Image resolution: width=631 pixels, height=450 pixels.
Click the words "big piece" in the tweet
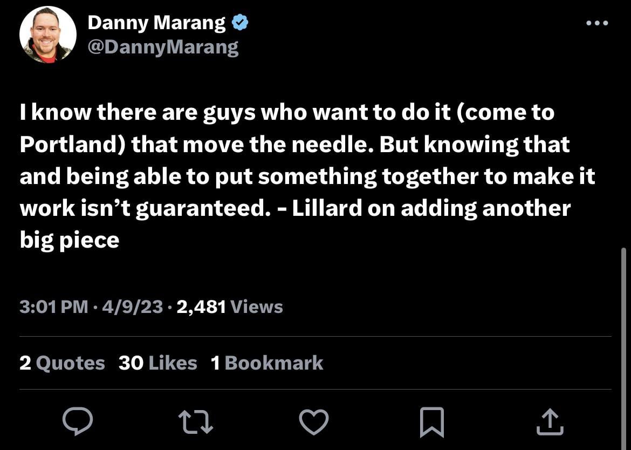pyautogui.click(x=69, y=240)
